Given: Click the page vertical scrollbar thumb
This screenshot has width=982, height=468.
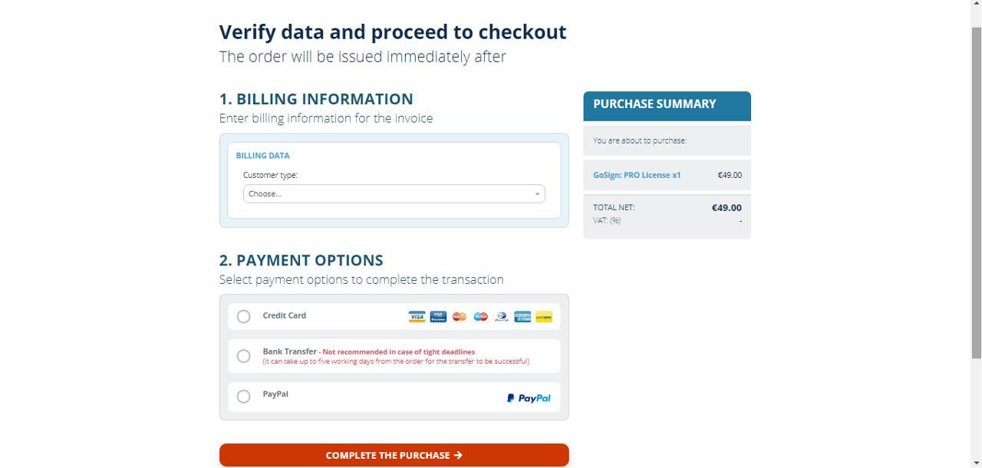Looking at the screenshot, I should pos(976,192).
